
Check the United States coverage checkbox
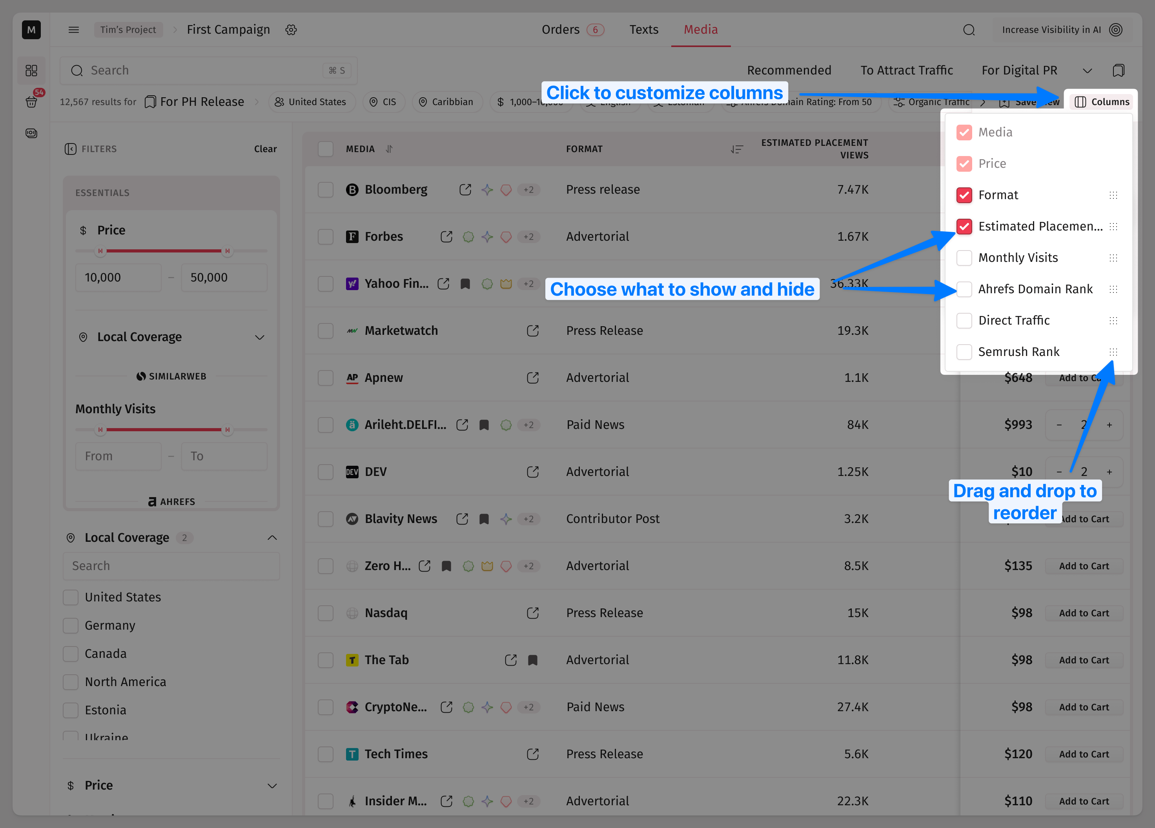(x=71, y=597)
